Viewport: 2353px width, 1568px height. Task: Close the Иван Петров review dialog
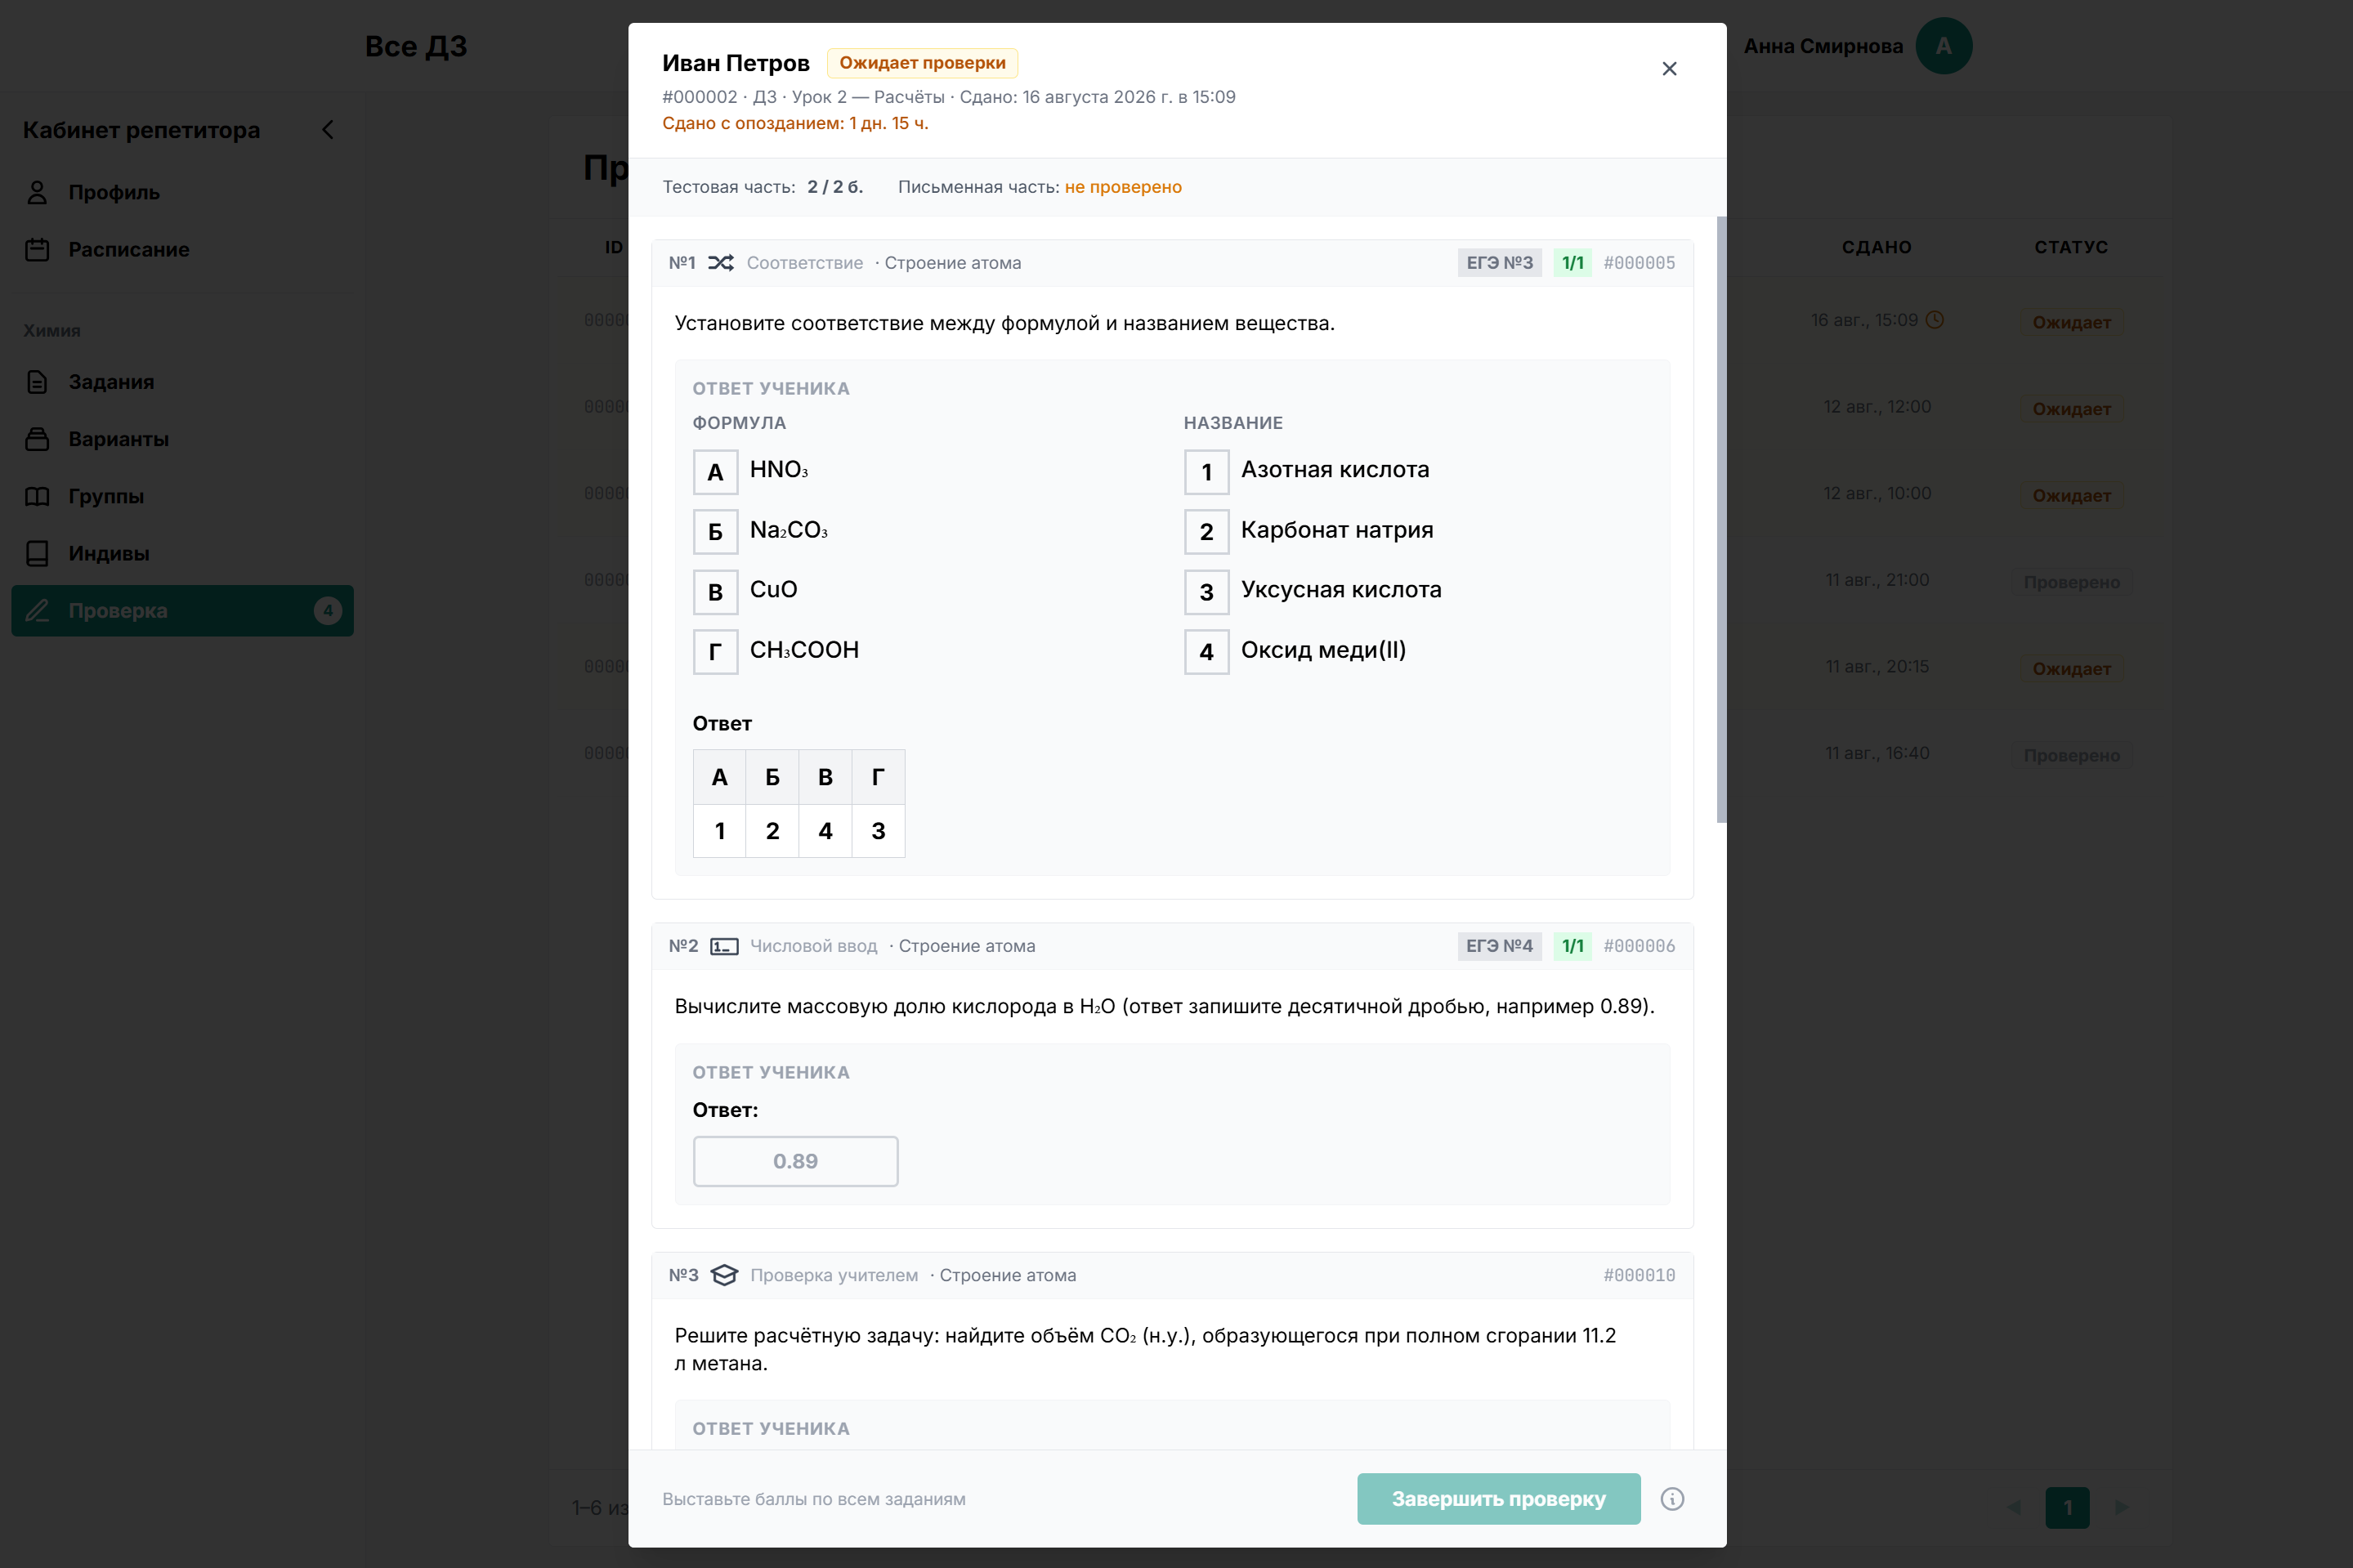click(1669, 69)
